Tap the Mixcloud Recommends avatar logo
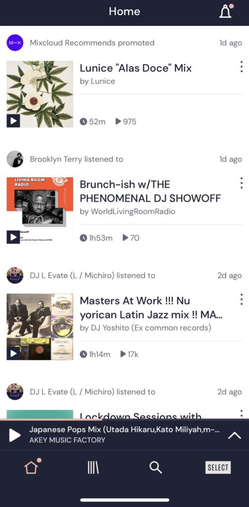The width and height of the screenshot is (249, 507). tap(15, 43)
